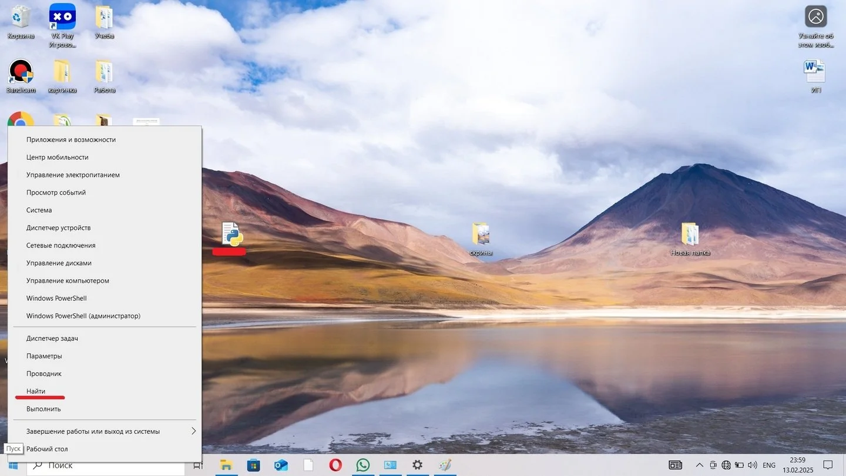846x476 pixels.
Task: Open the Settings gear in the taskbar
Action: [417, 465]
